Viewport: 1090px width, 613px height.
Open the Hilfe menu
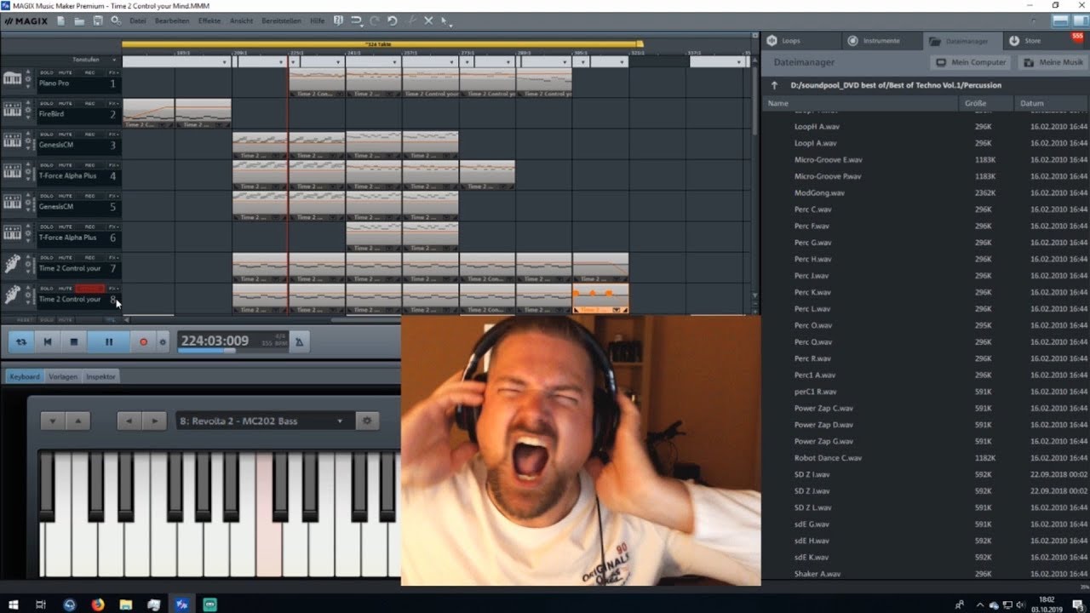317,20
